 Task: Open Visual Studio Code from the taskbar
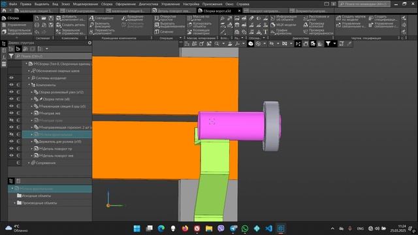pyautogui.click(x=268, y=228)
